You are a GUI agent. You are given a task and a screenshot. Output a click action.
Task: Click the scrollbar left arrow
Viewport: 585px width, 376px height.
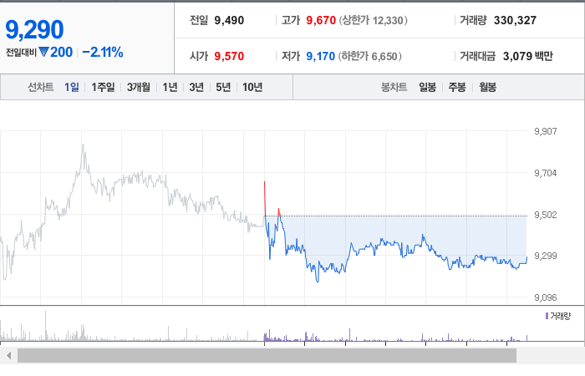8,356
